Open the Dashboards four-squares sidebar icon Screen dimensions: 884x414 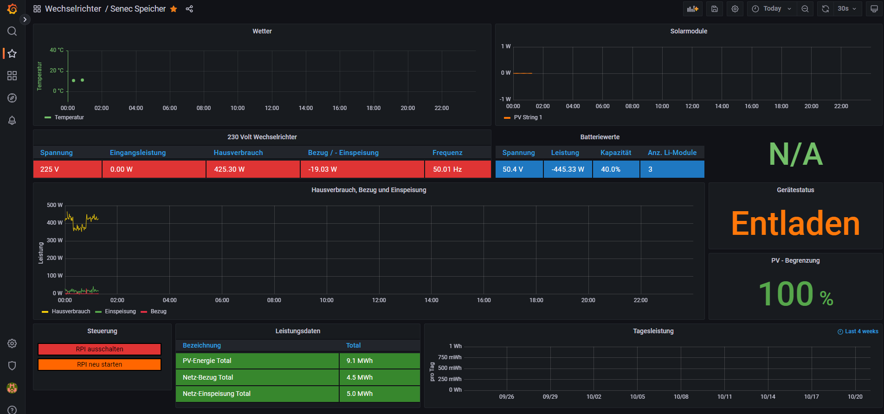click(x=12, y=76)
